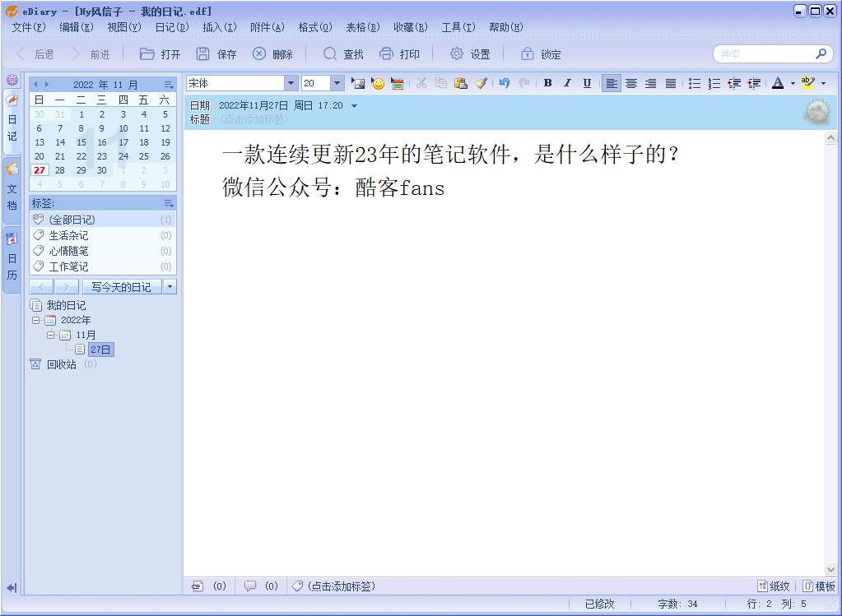Screen dimensions: 842x616
Task: Align text to the right
Action: pyautogui.click(x=650, y=83)
